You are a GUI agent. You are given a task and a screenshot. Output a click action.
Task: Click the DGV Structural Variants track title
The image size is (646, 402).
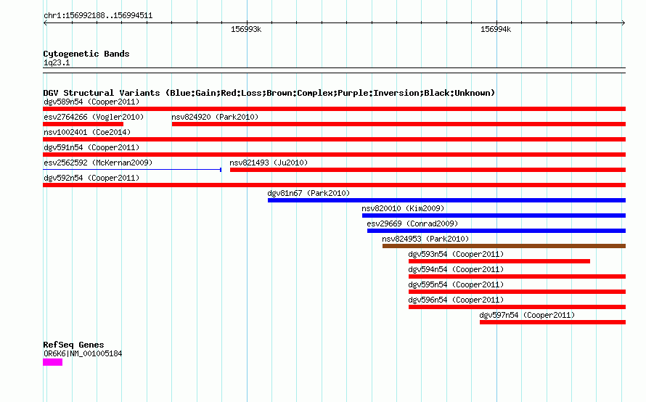269,93
